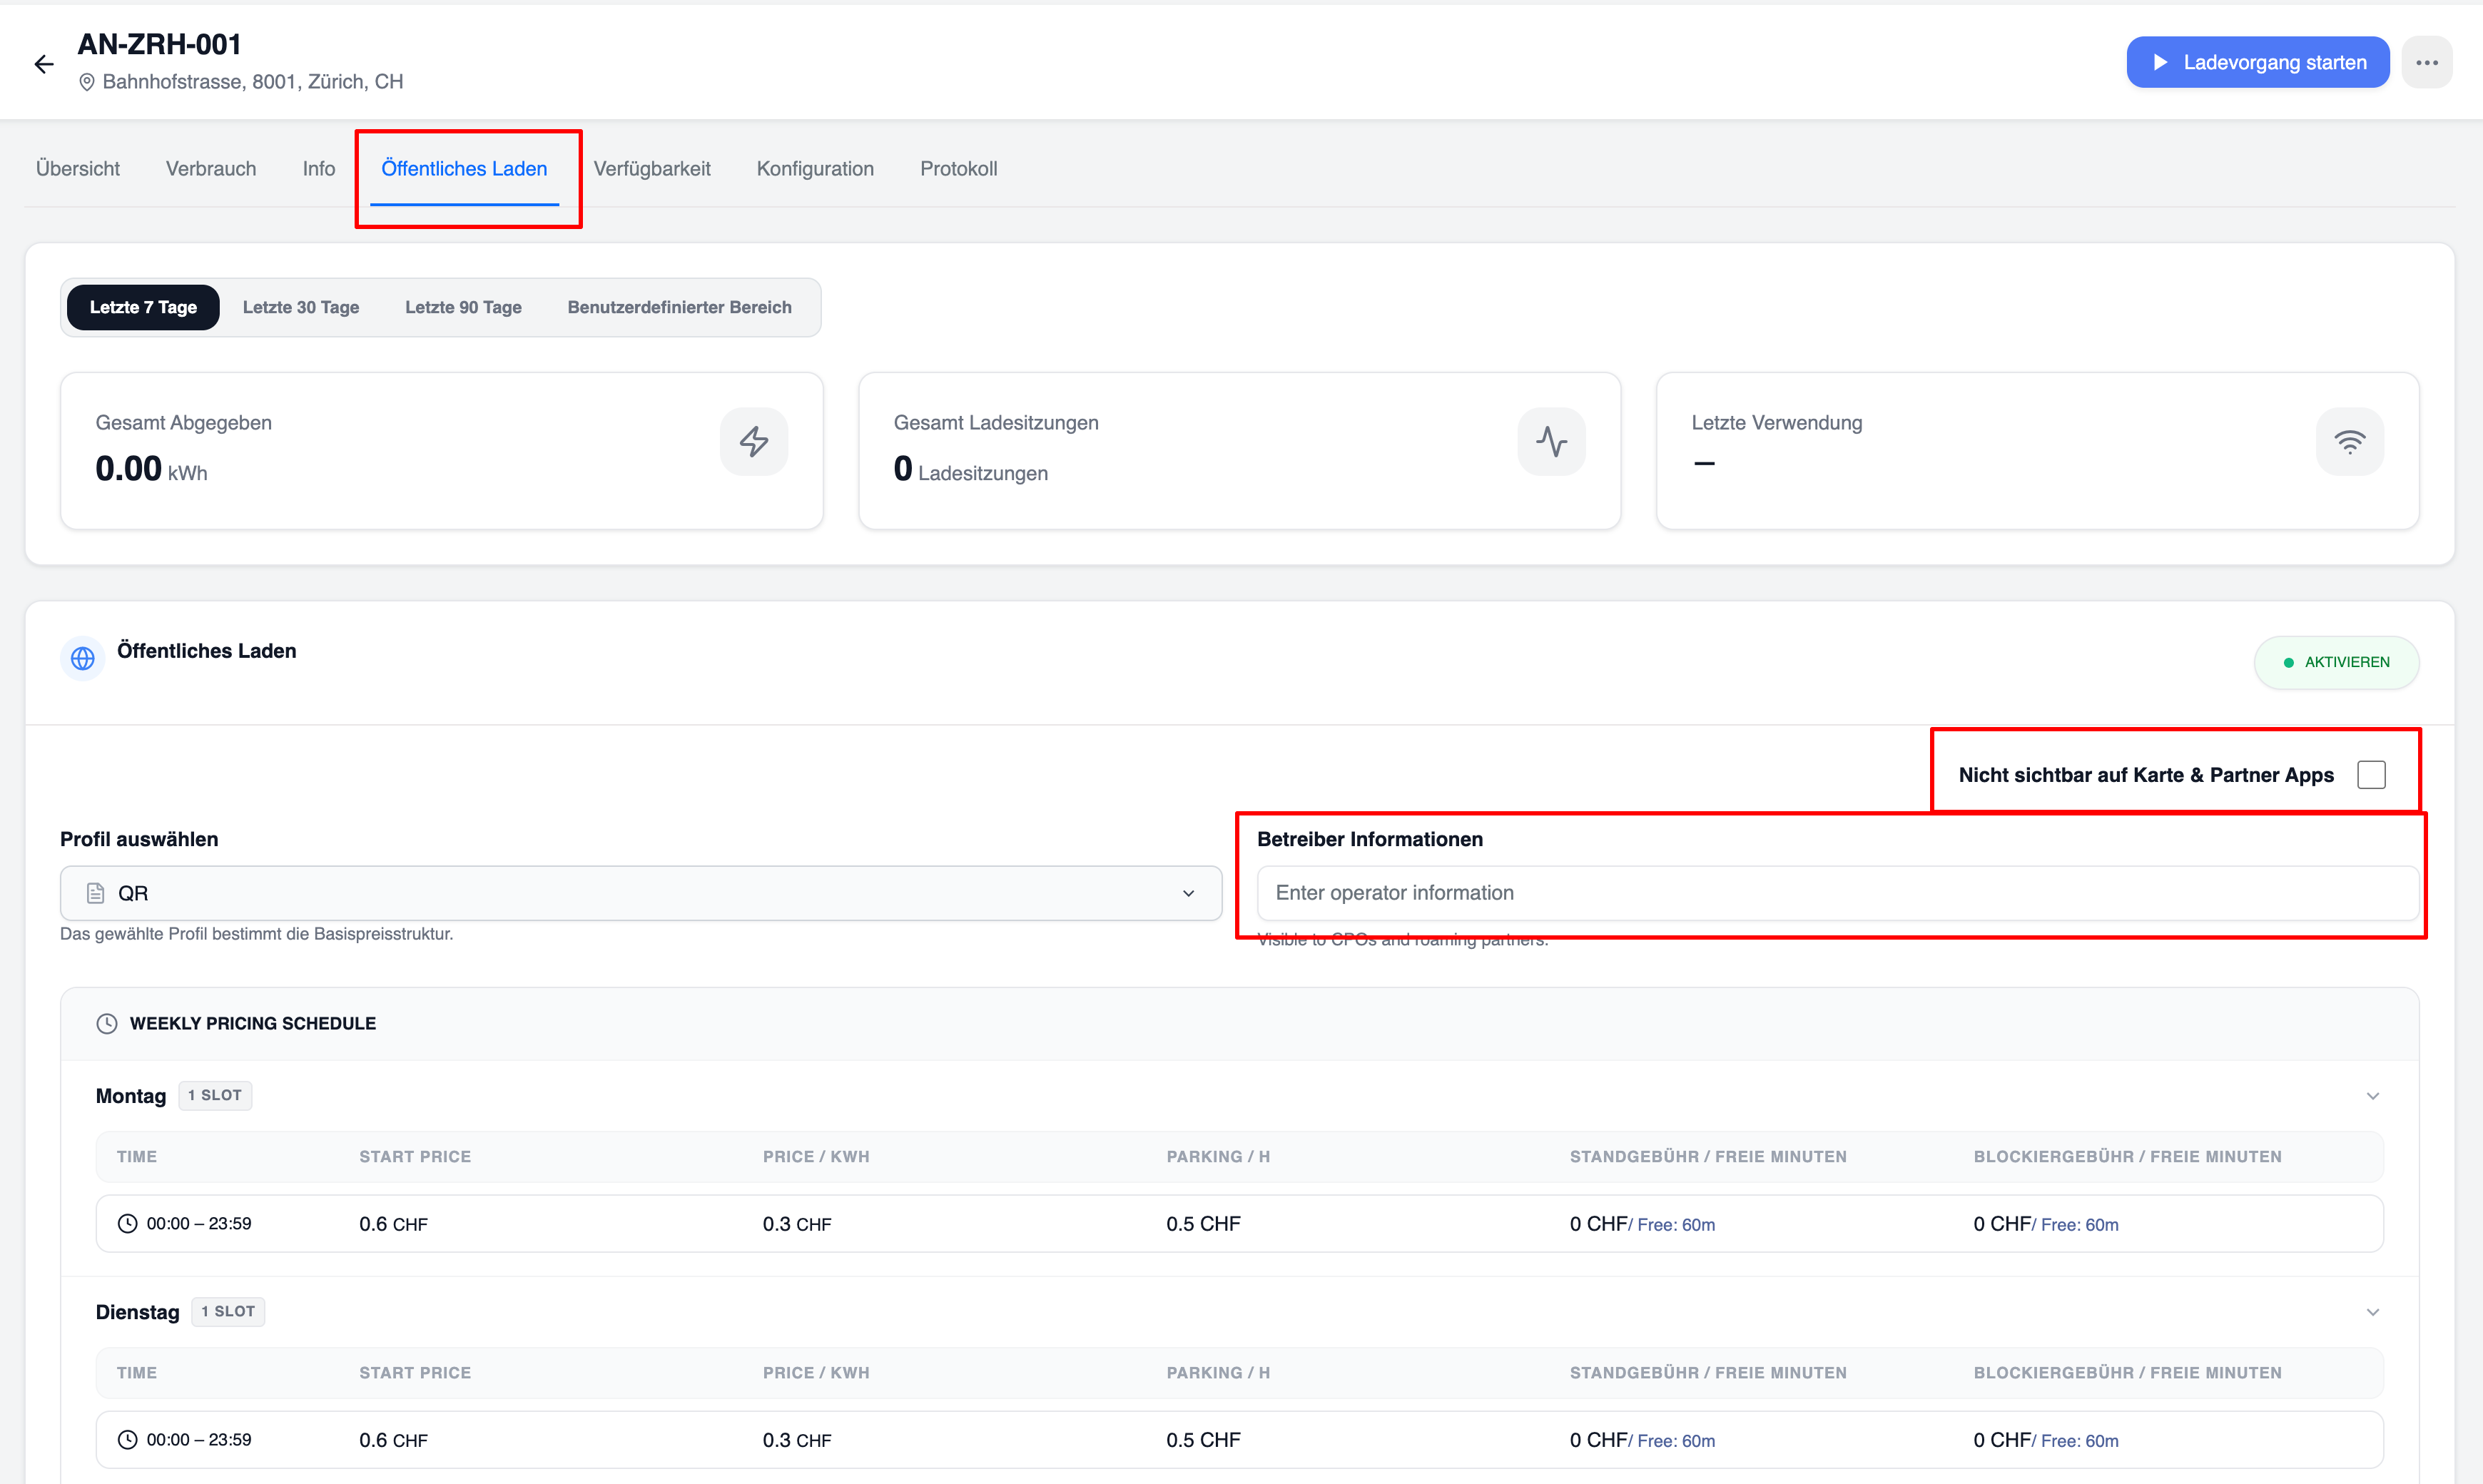Toggle the Aktivieren status pill
The image size is (2483, 1484).
click(x=2336, y=662)
